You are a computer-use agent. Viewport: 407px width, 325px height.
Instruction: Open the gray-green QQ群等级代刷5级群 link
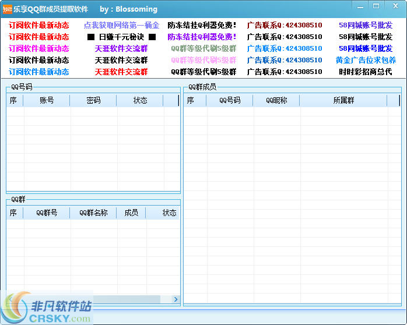[203, 48]
